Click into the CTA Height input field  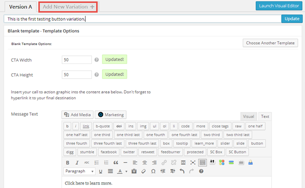[77, 75]
